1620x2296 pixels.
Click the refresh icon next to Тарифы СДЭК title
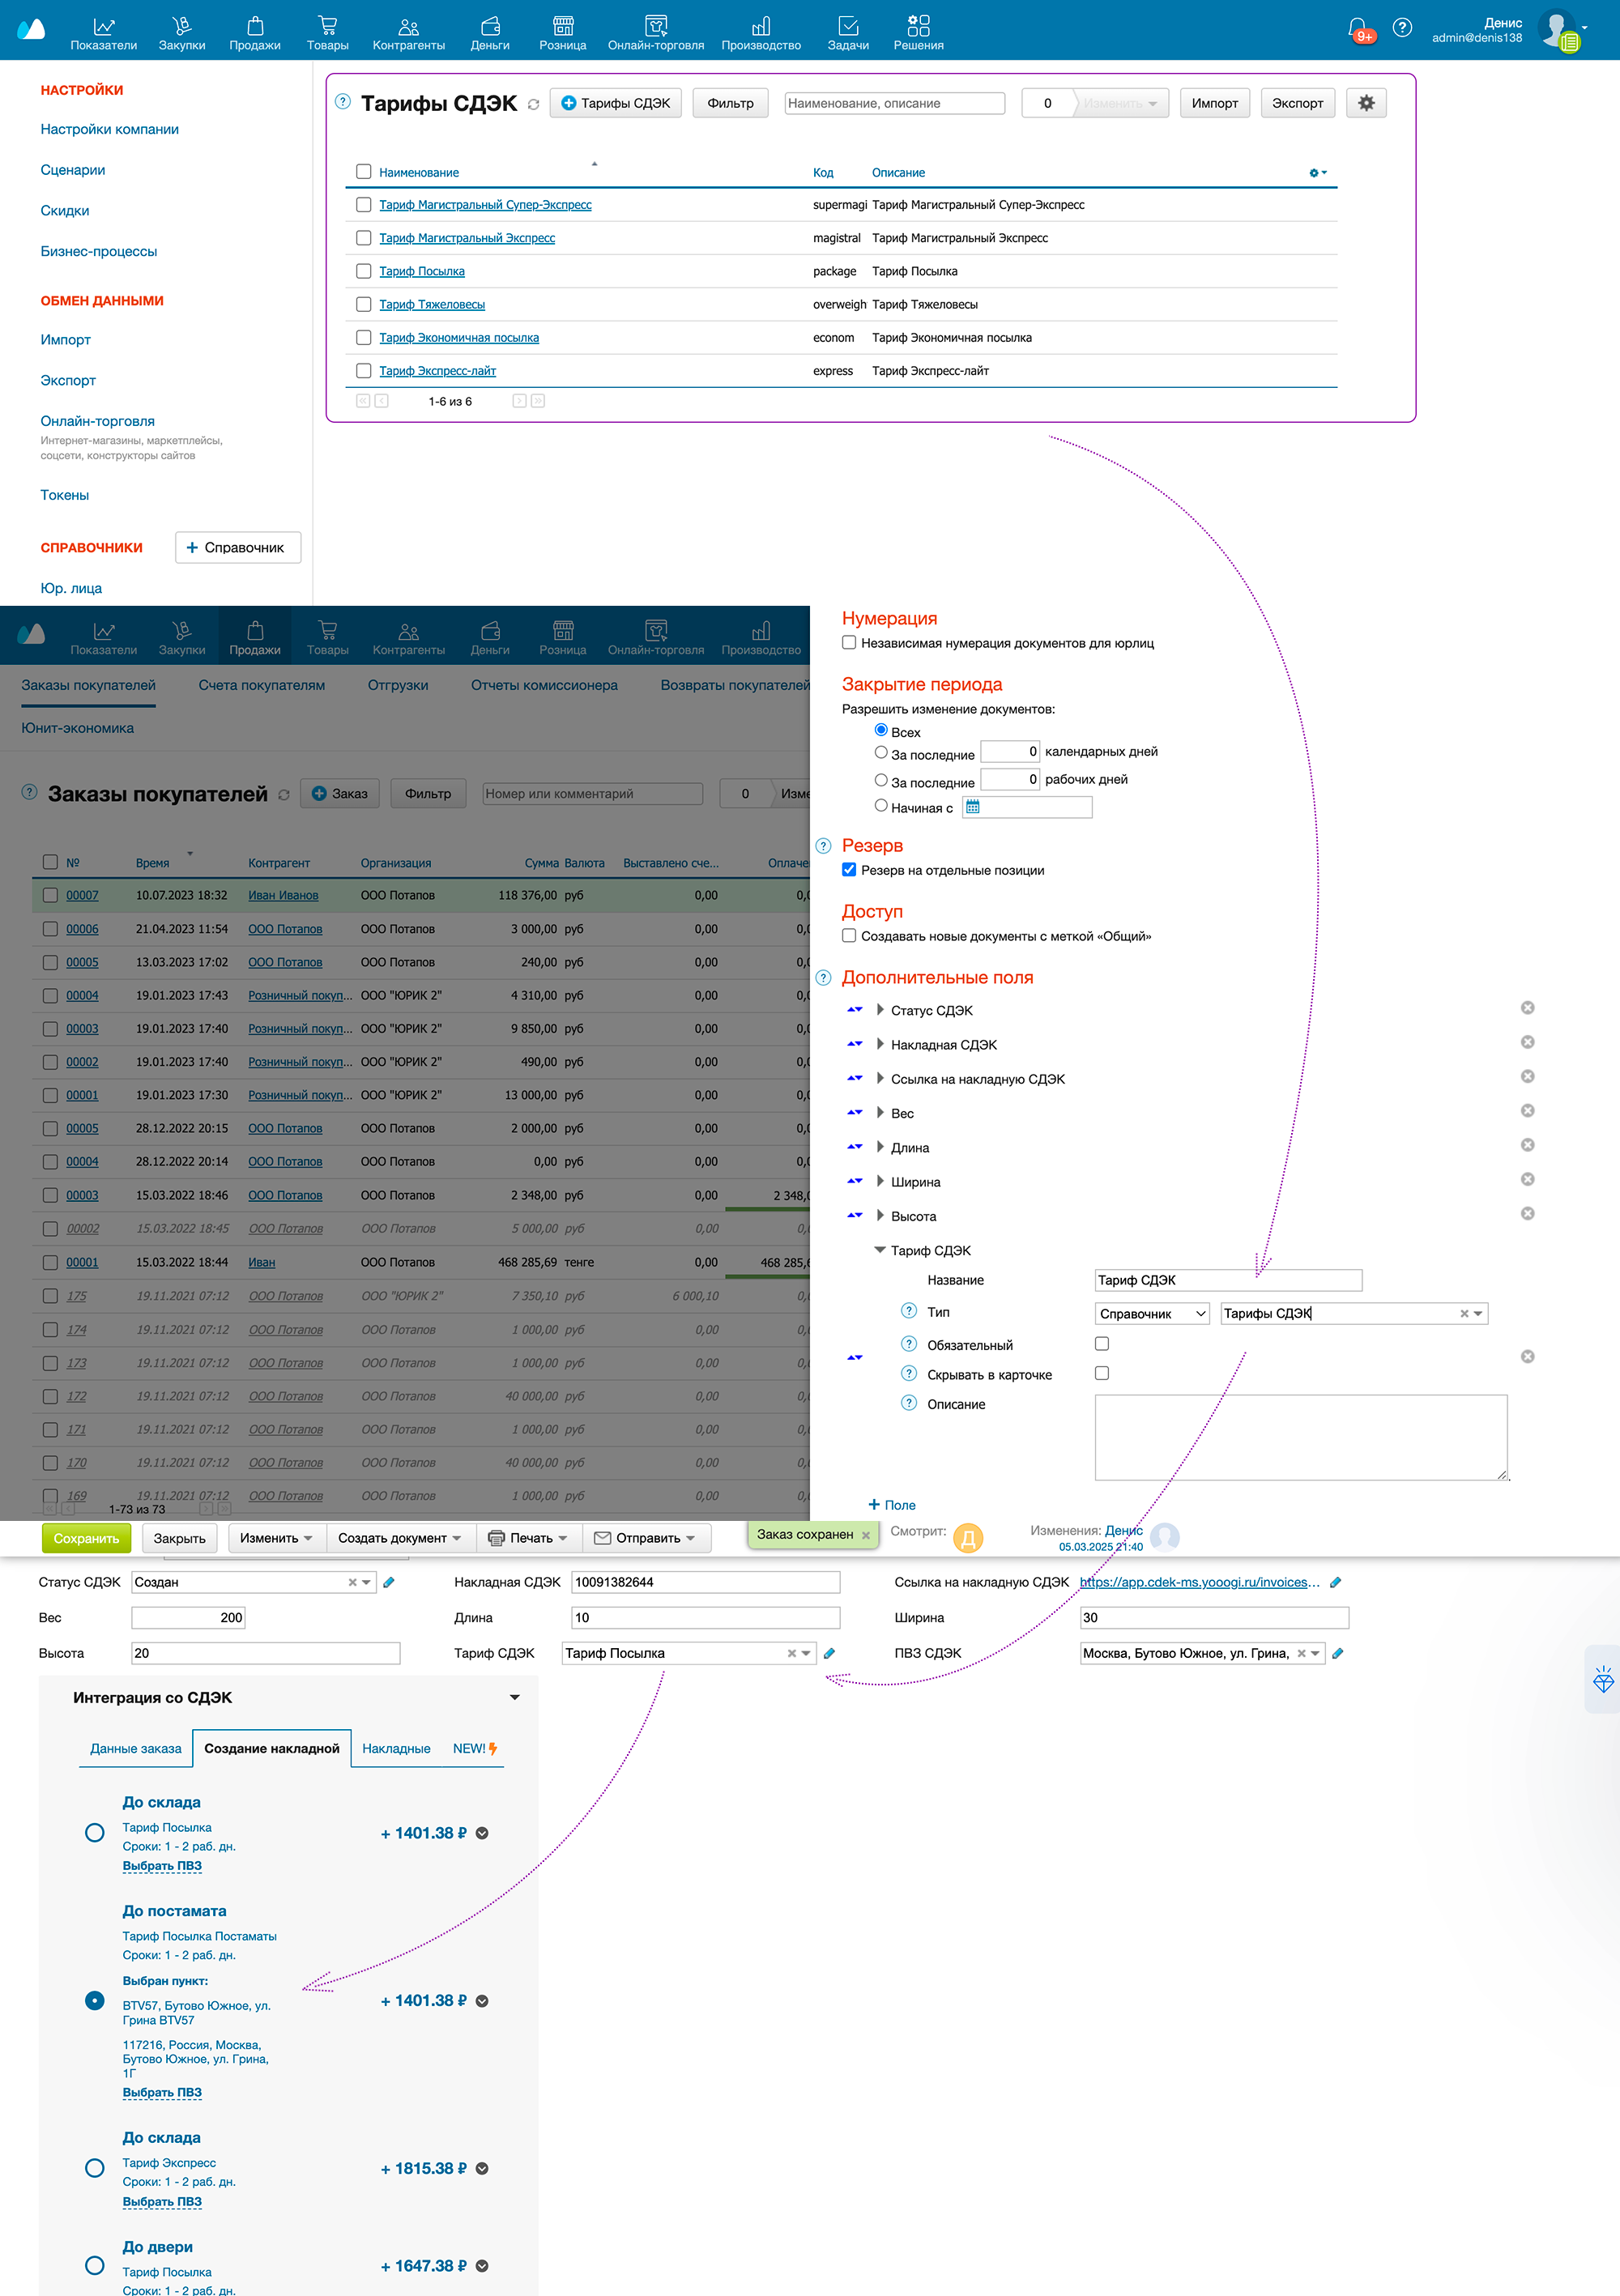533,104
